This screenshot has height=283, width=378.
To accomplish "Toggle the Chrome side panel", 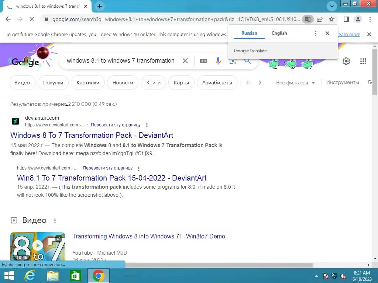I will pyautogui.click(x=346, y=19).
